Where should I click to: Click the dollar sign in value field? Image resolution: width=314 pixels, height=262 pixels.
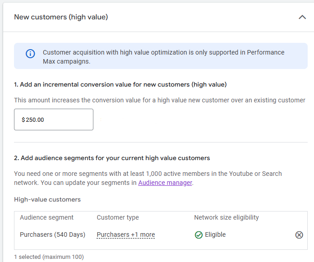click(x=23, y=120)
